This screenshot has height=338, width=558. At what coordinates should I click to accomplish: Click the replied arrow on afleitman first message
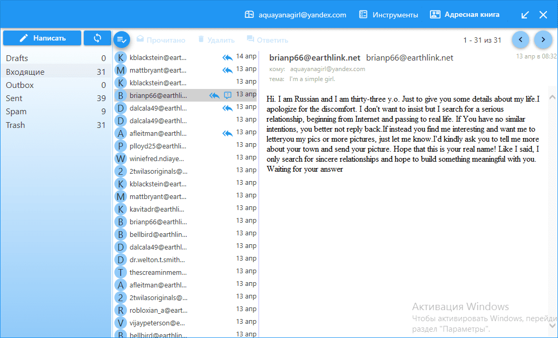(228, 133)
